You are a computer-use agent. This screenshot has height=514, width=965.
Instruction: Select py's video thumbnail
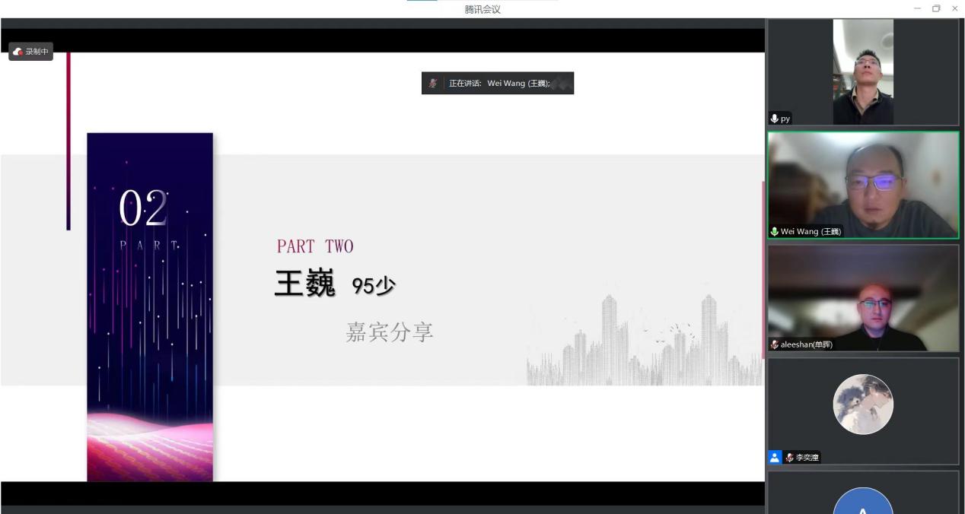pyautogui.click(x=862, y=72)
